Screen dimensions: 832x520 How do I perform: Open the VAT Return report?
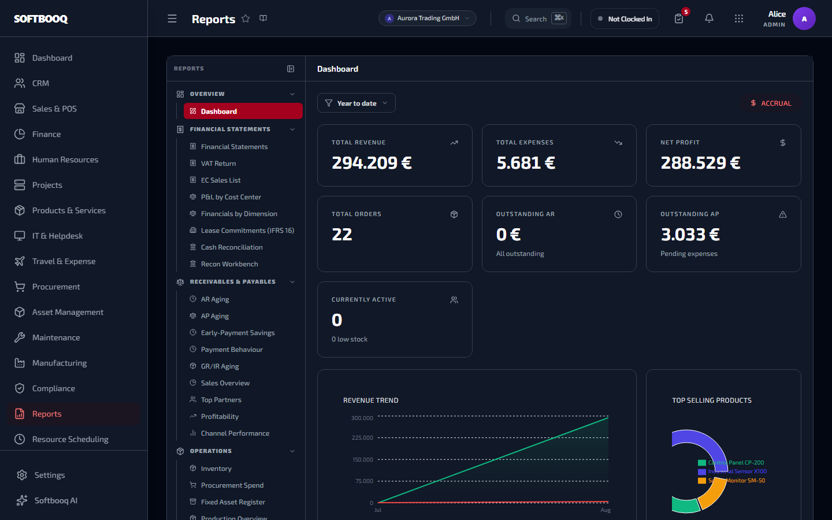point(243,164)
